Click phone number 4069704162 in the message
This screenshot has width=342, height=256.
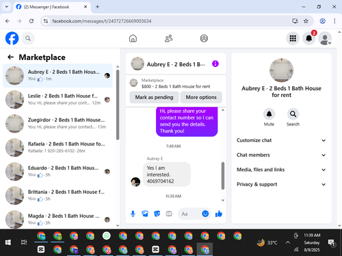click(160, 182)
